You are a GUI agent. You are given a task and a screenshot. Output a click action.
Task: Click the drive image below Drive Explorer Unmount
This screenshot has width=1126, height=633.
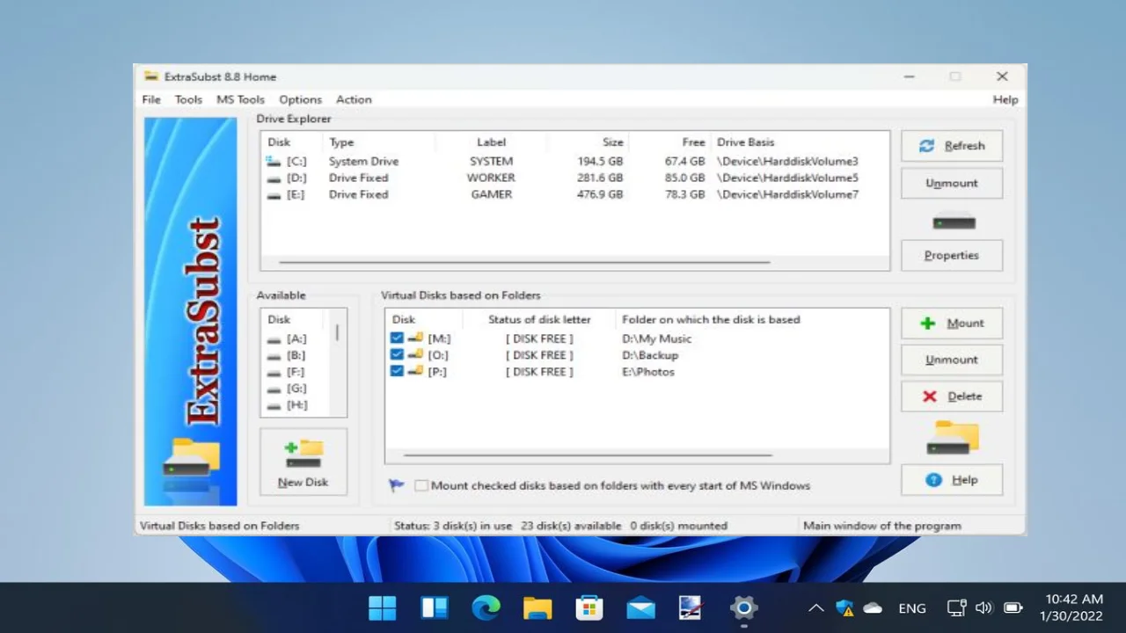954,220
